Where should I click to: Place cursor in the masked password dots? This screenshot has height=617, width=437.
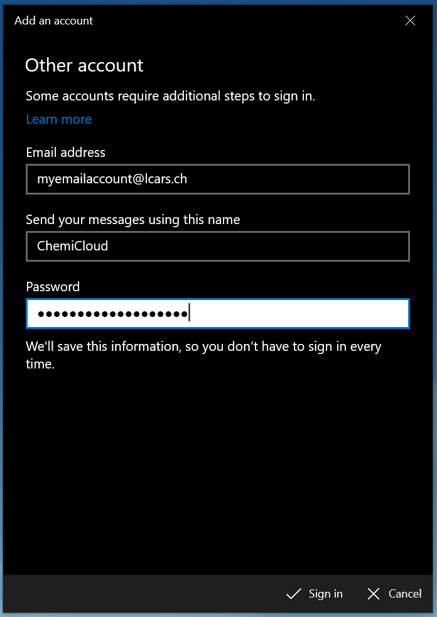pyautogui.click(x=113, y=314)
